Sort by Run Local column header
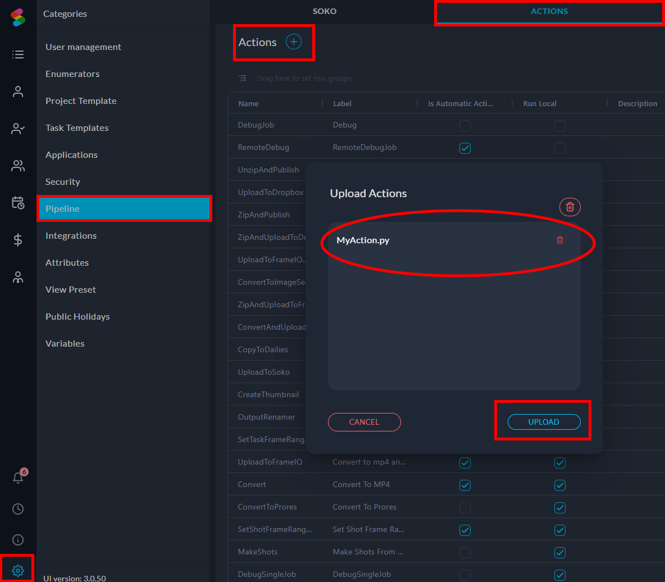Viewport: 665px width, 582px height. pyautogui.click(x=539, y=103)
